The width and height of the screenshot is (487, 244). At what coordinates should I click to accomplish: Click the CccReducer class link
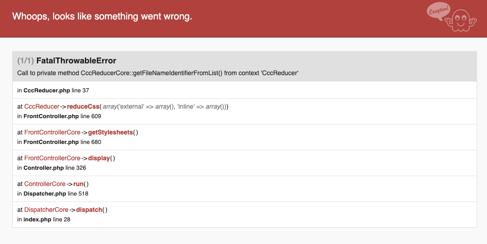(x=42, y=106)
